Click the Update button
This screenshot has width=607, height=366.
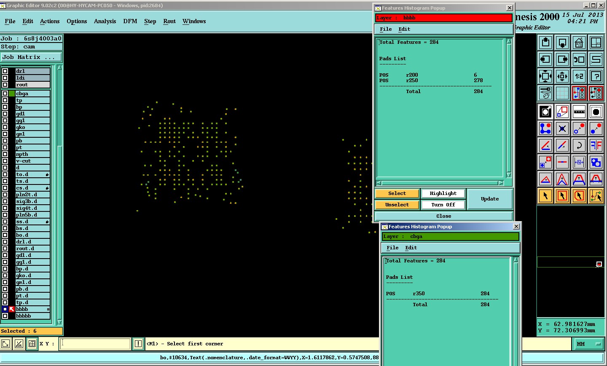(490, 199)
